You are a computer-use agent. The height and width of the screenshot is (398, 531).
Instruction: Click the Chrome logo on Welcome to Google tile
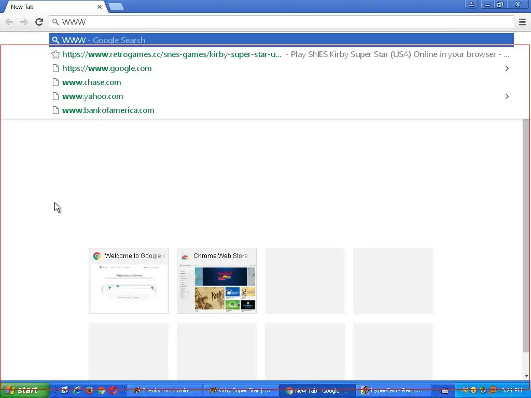97,256
